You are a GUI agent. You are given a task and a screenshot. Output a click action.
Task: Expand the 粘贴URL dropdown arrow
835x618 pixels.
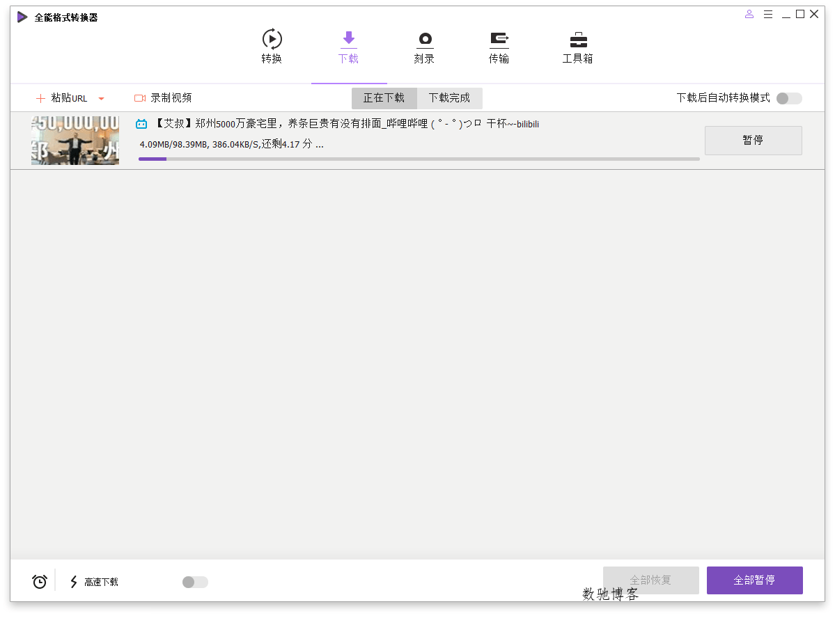pyautogui.click(x=101, y=98)
